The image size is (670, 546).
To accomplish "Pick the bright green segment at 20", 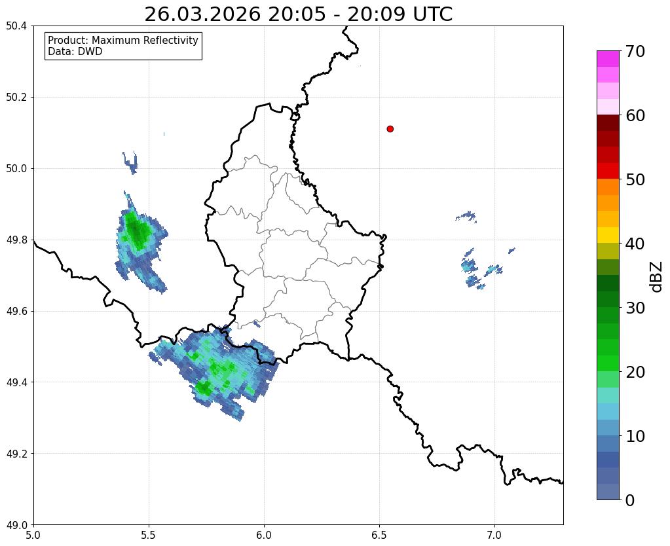I will [x=608, y=363].
